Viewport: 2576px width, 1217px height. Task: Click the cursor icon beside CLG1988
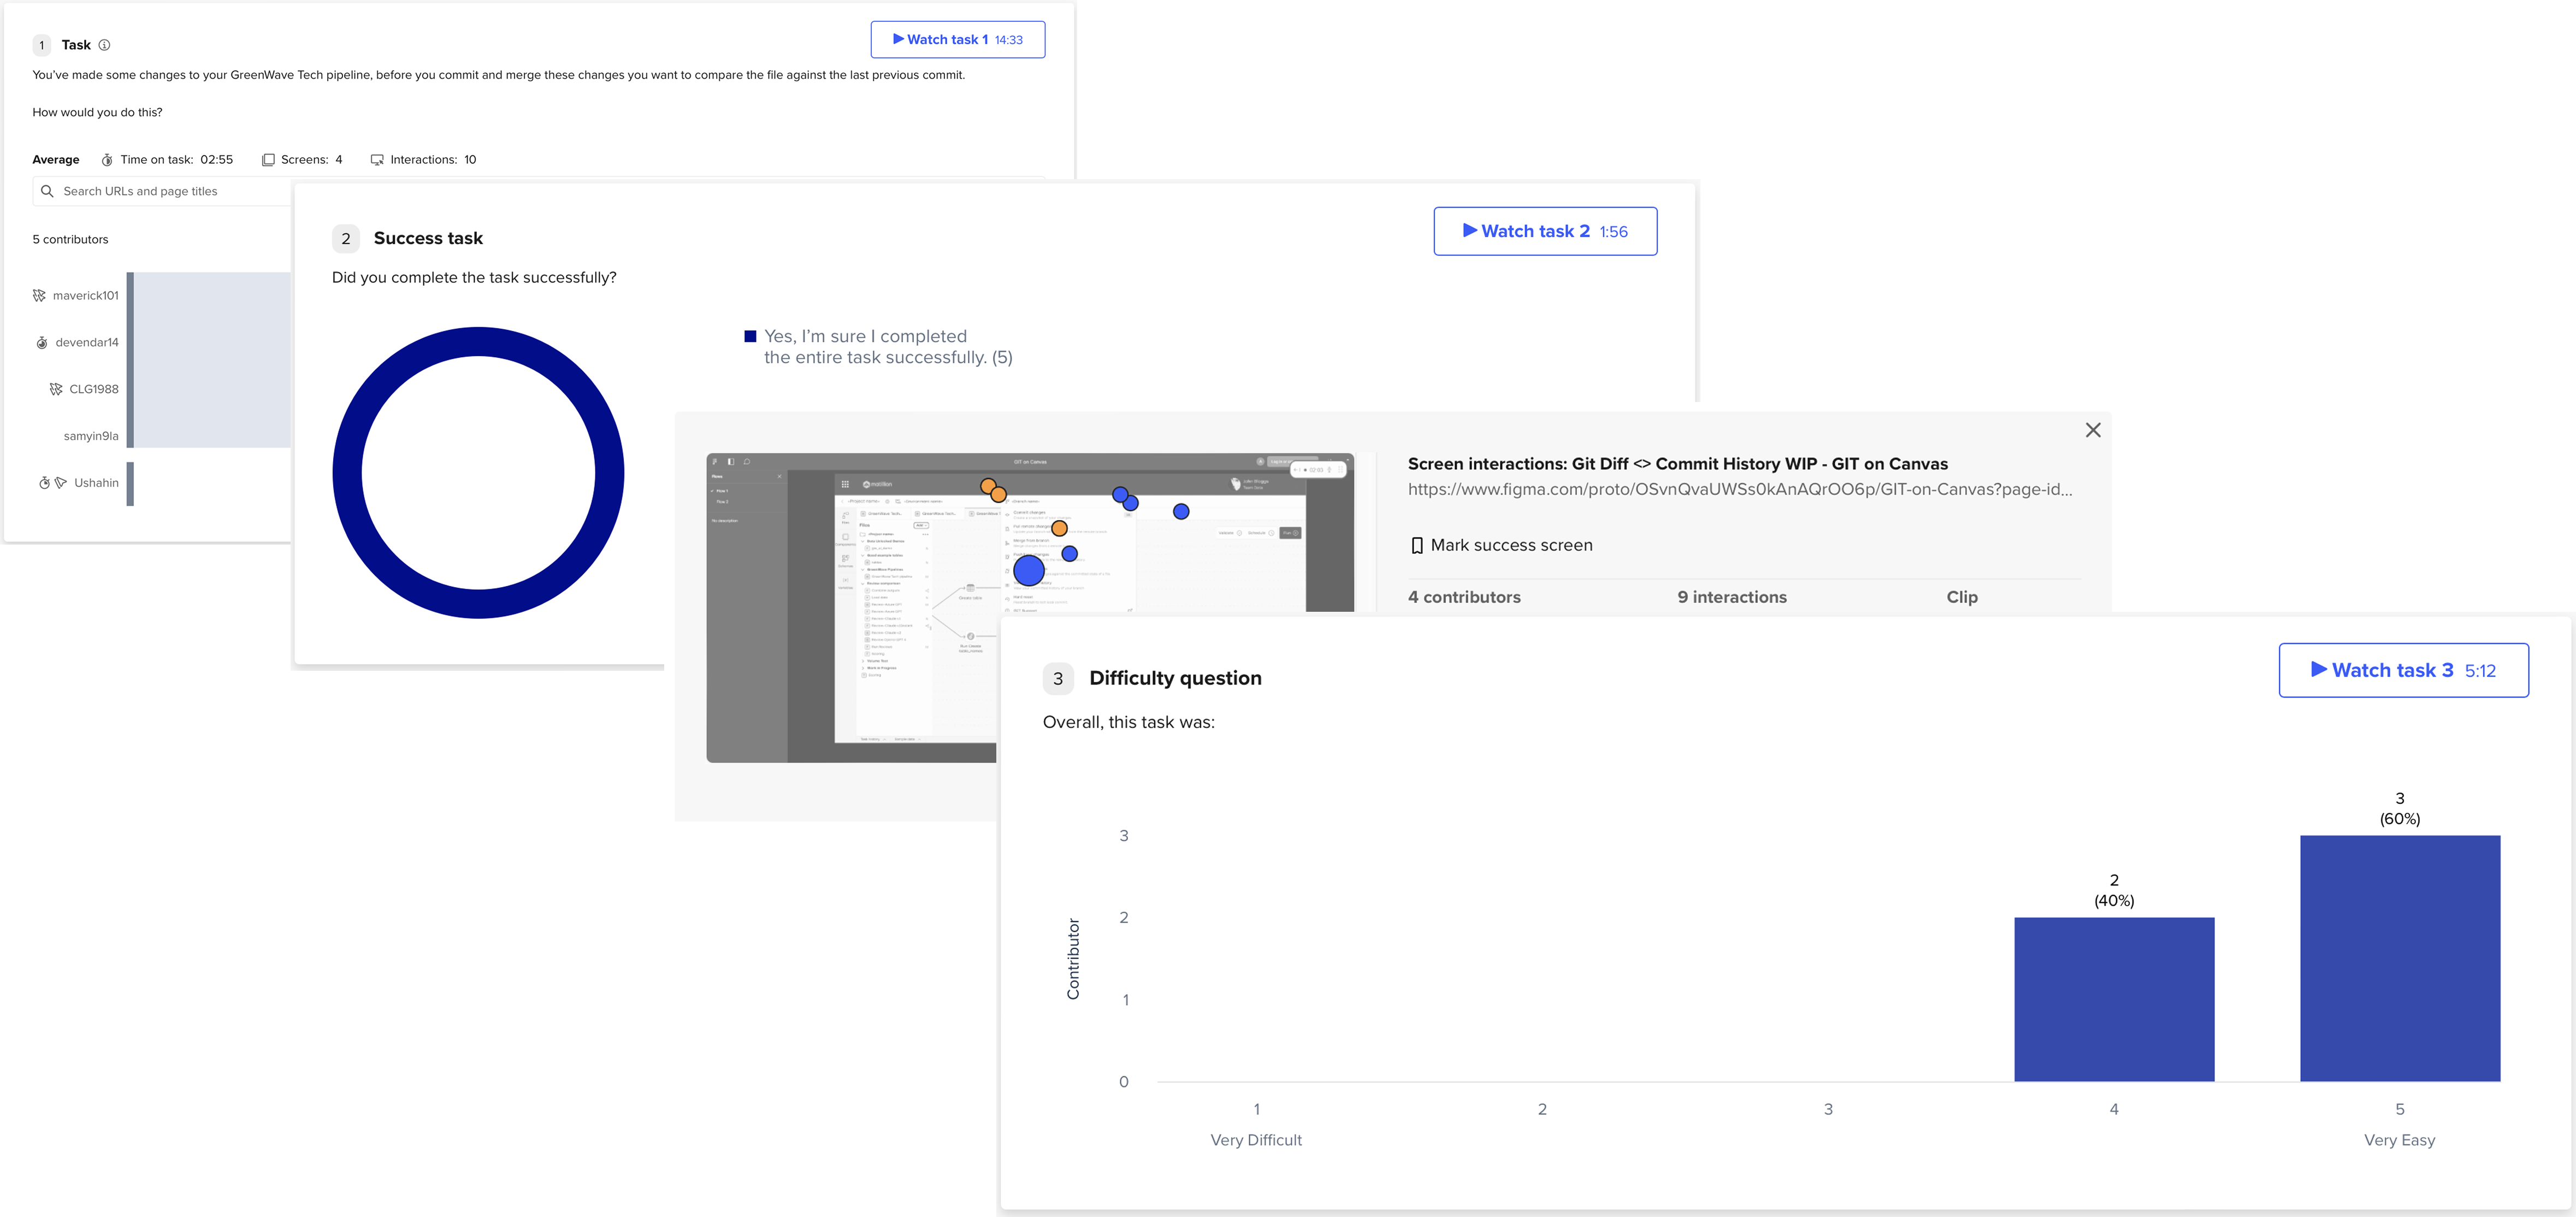[56, 389]
